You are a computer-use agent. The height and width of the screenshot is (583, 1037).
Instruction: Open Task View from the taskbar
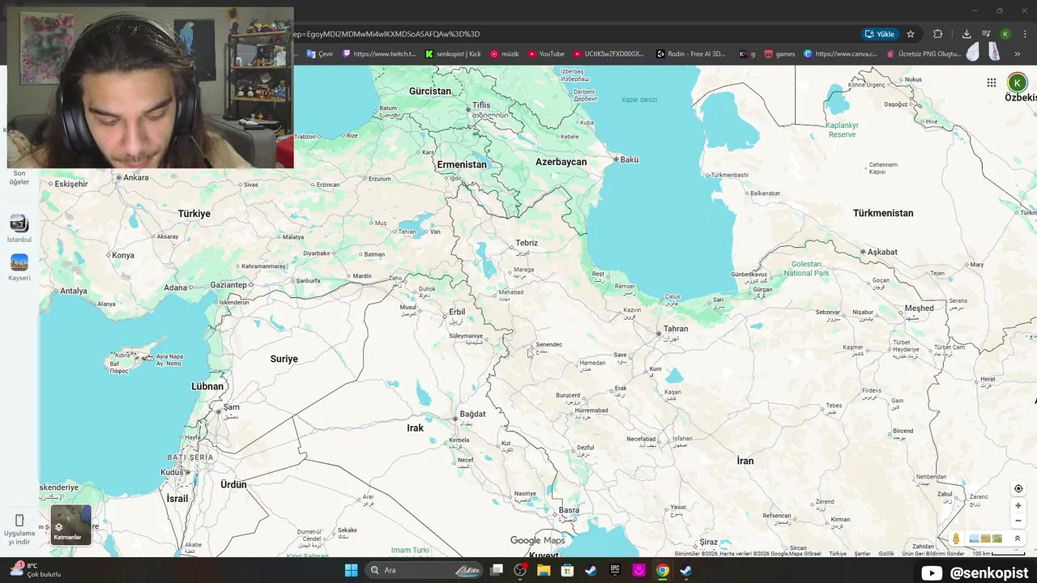click(x=497, y=570)
